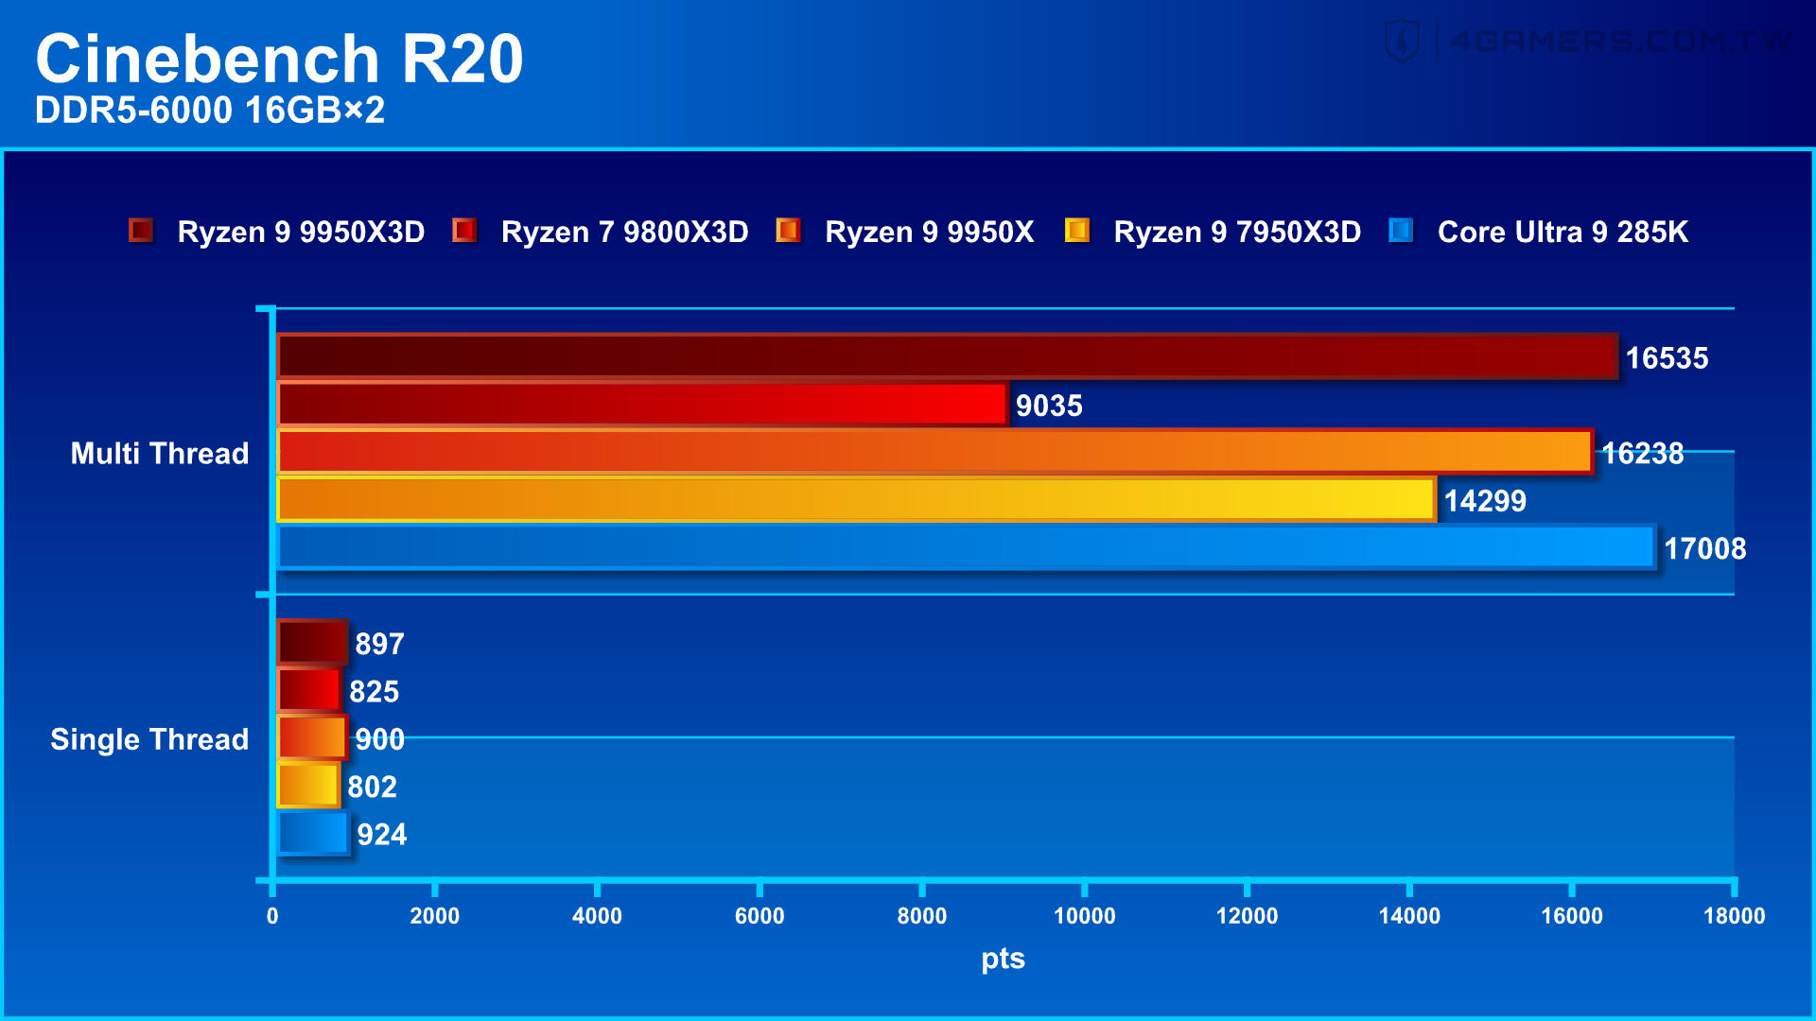Click the Ryzen 9 9950X legend color swatch
The image size is (1816, 1021).
pyautogui.click(x=788, y=231)
